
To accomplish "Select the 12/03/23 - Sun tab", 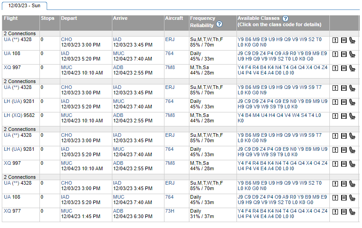I will pos(24,5).
